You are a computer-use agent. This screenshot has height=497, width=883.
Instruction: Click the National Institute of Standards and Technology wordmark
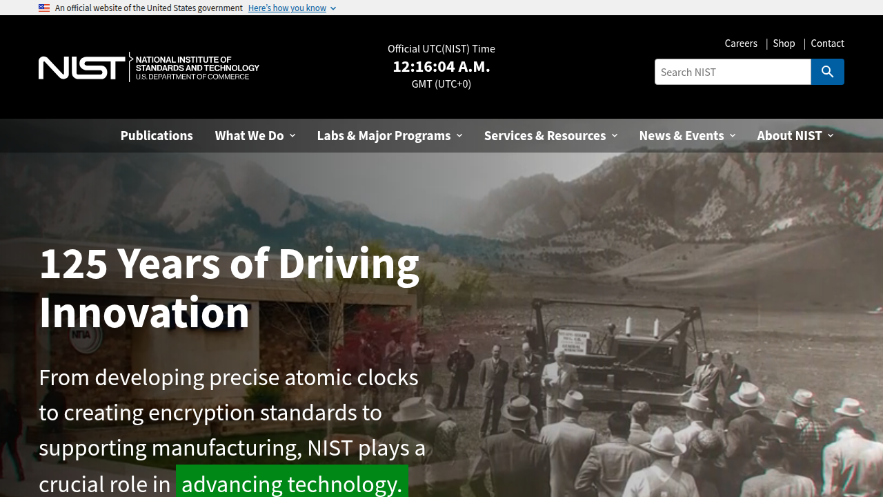(x=197, y=68)
